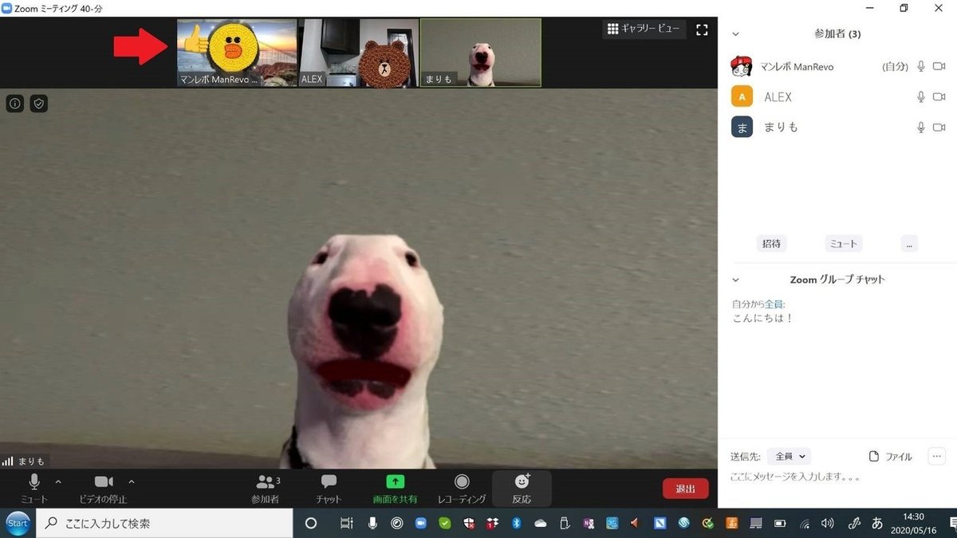Select the マンレボ ManRevo video thumbnail
This screenshot has width=957, height=538.
coord(238,53)
